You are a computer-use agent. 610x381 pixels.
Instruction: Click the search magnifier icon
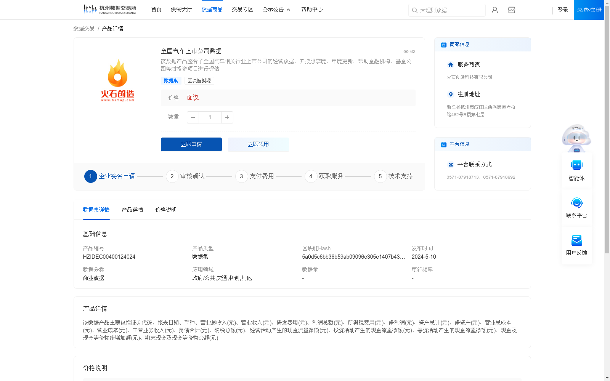[x=414, y=10]
